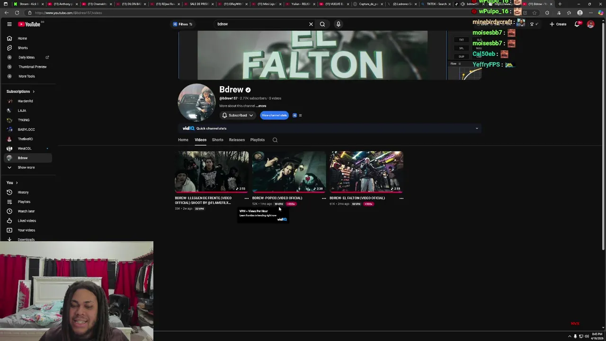Open the notifications bell
Image resolution: width=606 pixels, height=341 pixels.
(x=577, y=24)
